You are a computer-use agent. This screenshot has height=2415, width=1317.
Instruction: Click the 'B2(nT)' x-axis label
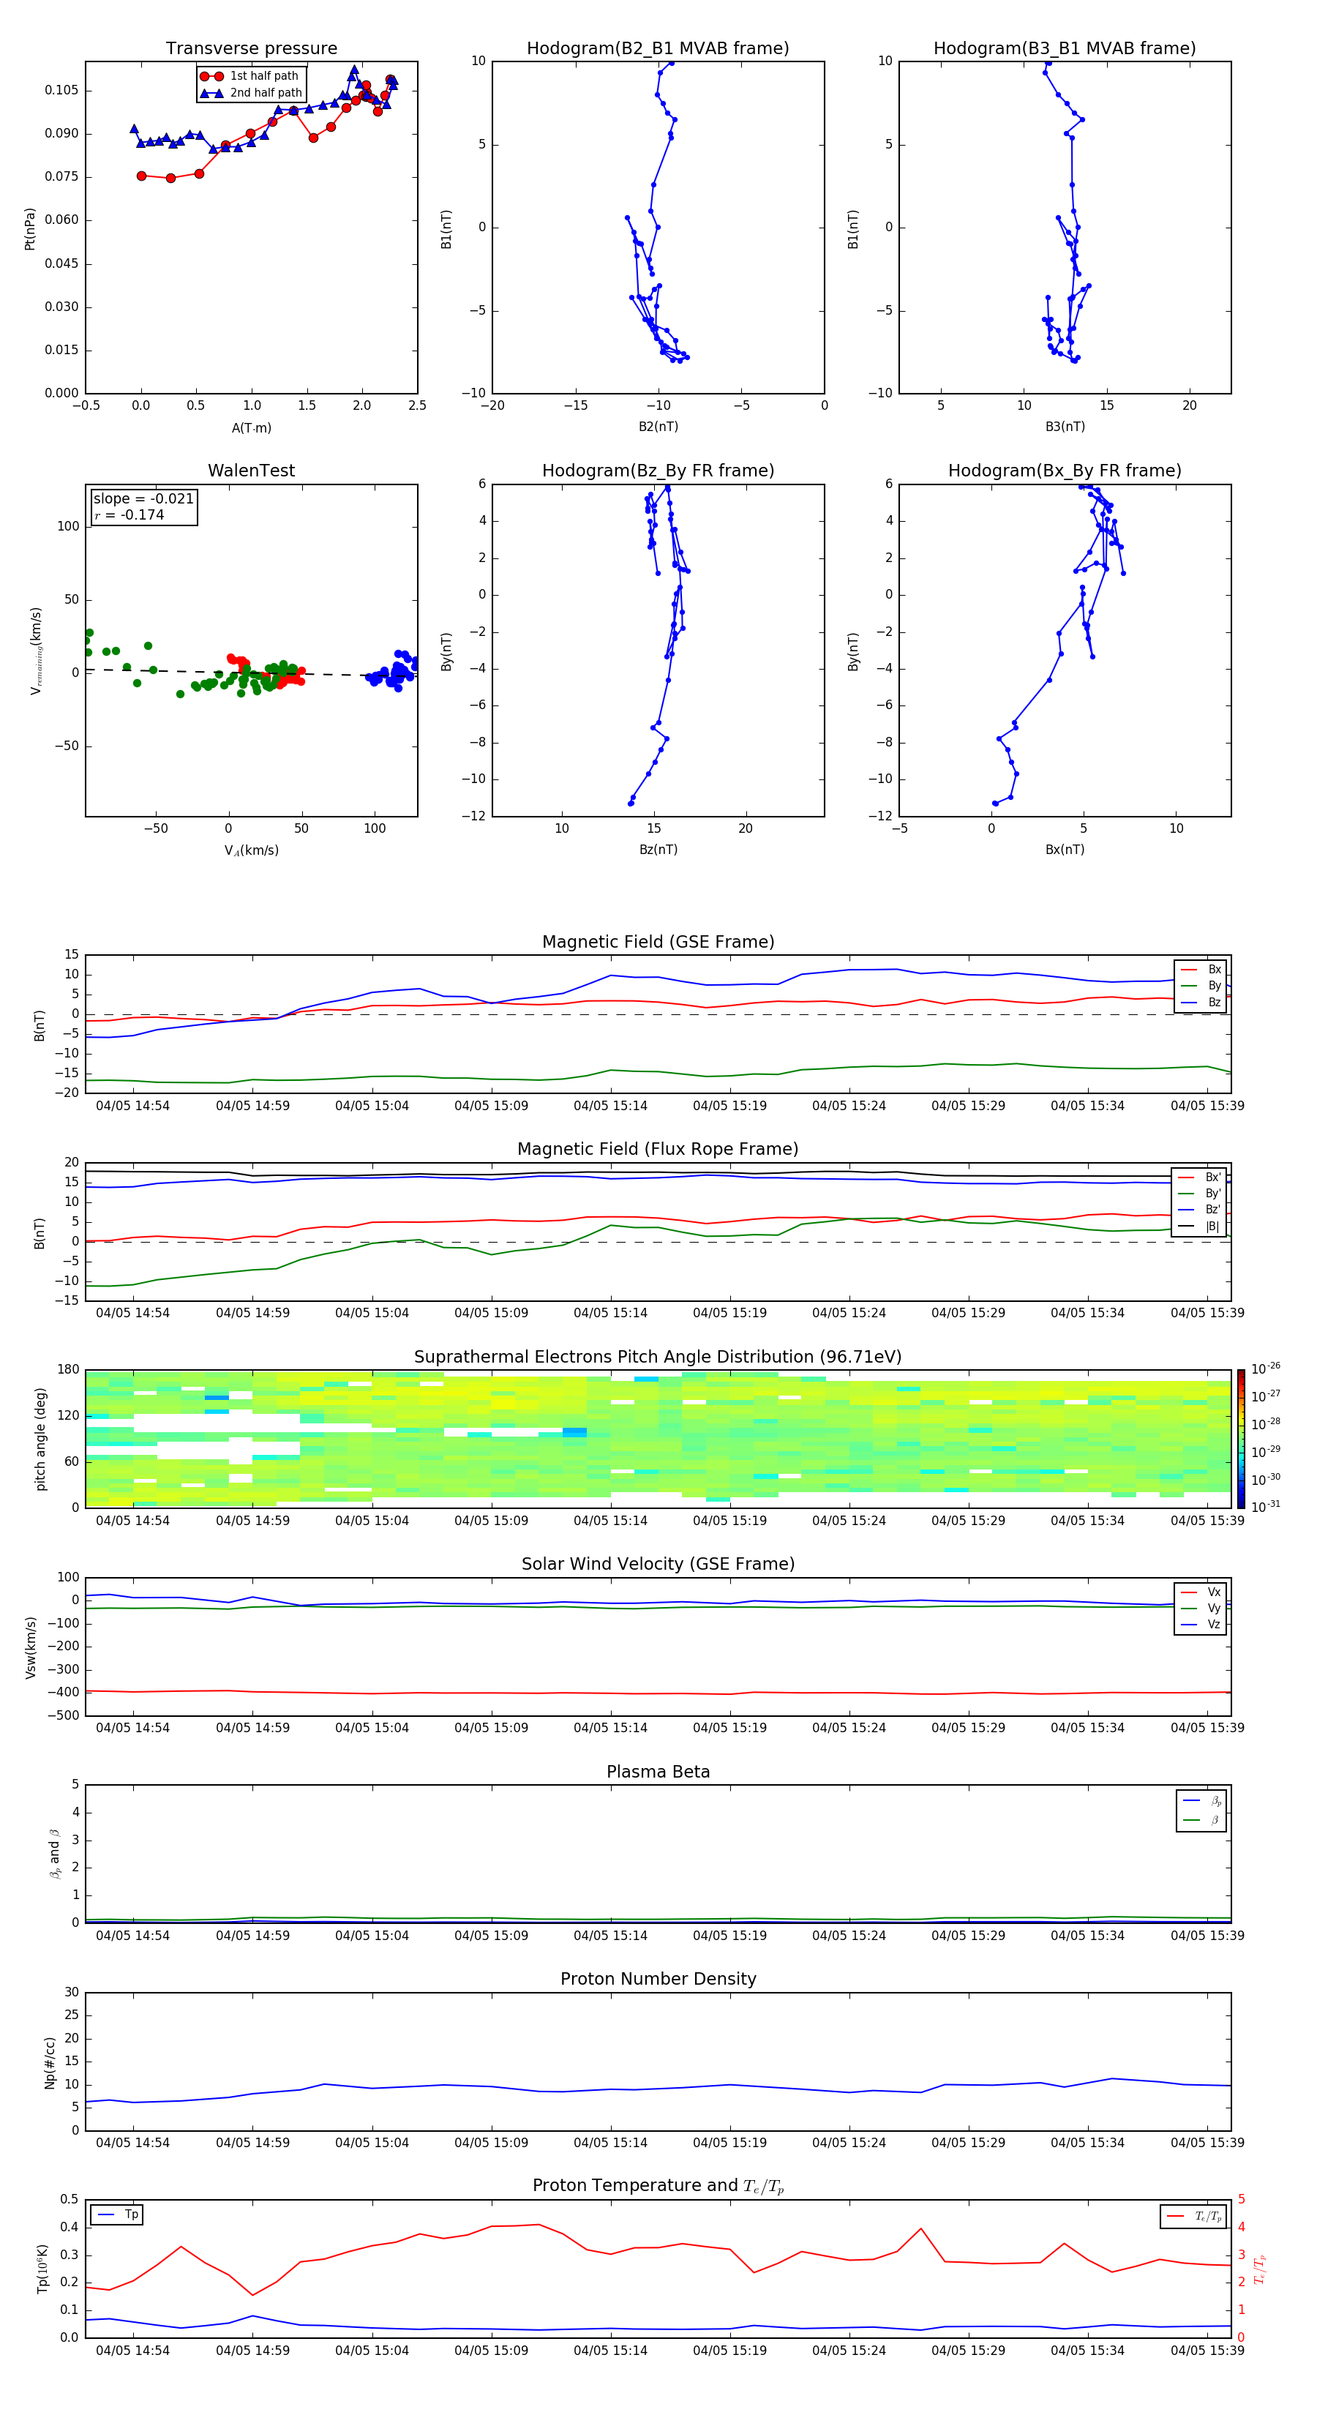pos(658,427)
